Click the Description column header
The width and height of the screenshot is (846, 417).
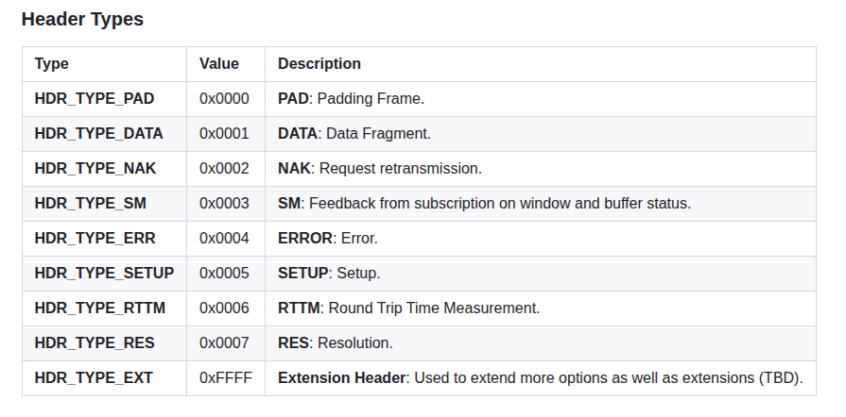tap(319, 63)
